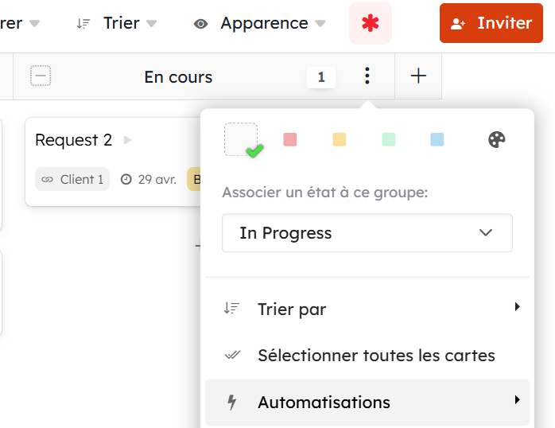
Task: Open the En cours column options menu
Action: 367,76
